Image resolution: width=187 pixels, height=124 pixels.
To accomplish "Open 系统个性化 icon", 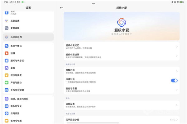I will pyautogui.click(x=7, y=46).
